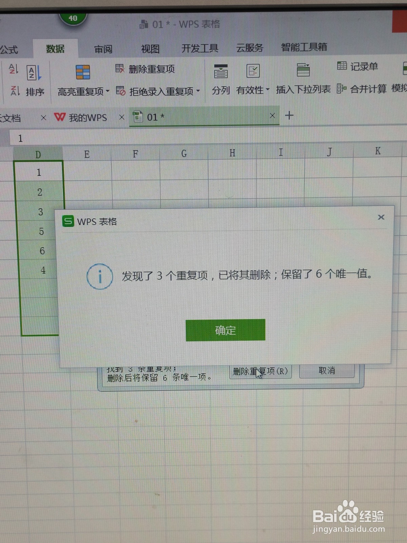
Task: Click cell in column D containing 3
Action: pyautogui.click(x=40, y=211)
